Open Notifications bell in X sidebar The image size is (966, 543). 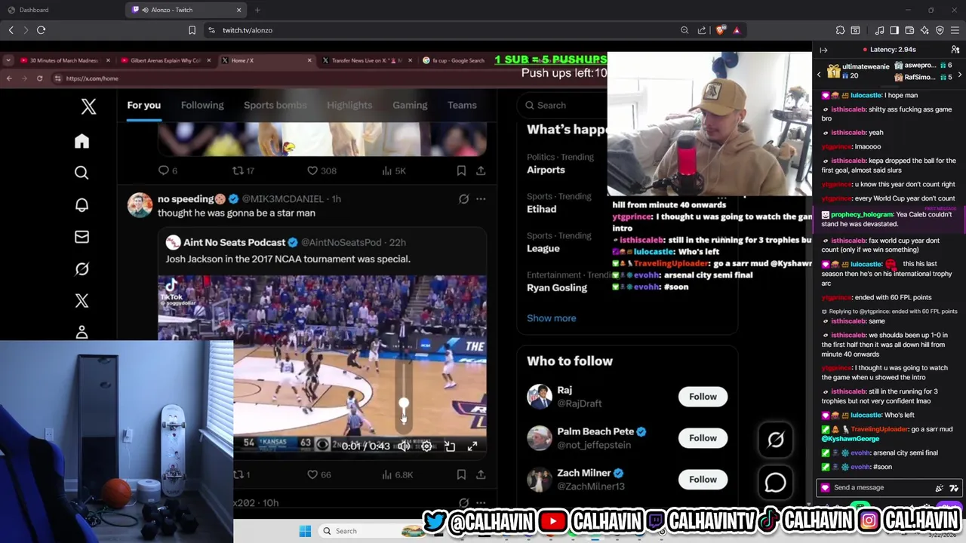click(x=82, y=204)
